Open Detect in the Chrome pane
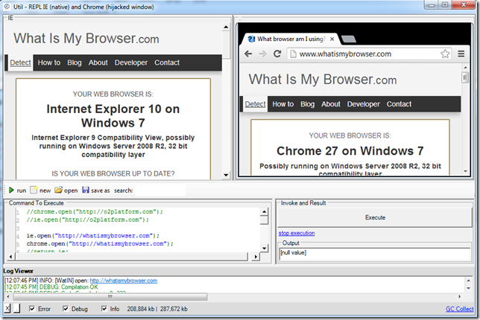The width and height of the screenshot is (480, 320). (256, 104)
